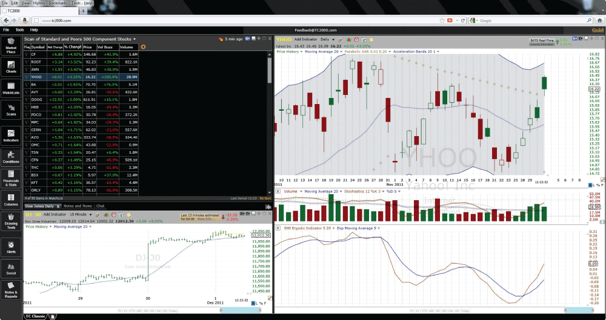Open the Alerts sidebar icon
Image resolution: width=606 pixels, height=320 pixels.
coord(11,247)
